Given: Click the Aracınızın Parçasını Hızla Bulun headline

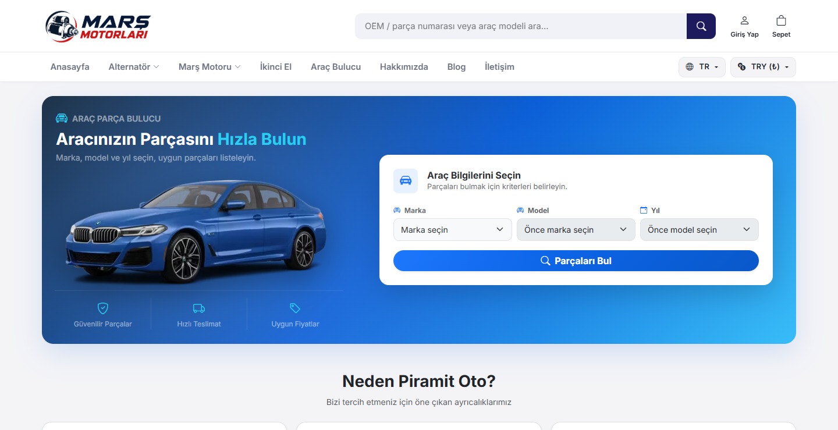Looking at the screenshot, I should coord(181,139).
